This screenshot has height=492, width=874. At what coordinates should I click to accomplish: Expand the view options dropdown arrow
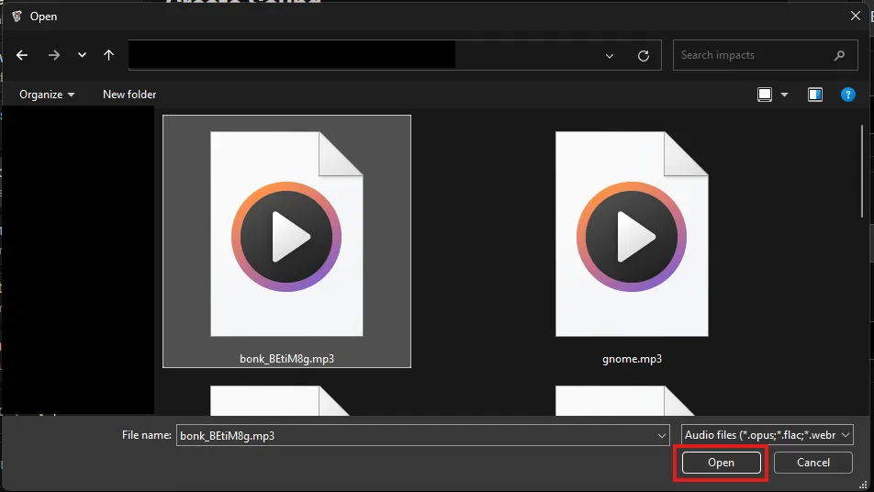pyautogui.click(x=784, y=95)
